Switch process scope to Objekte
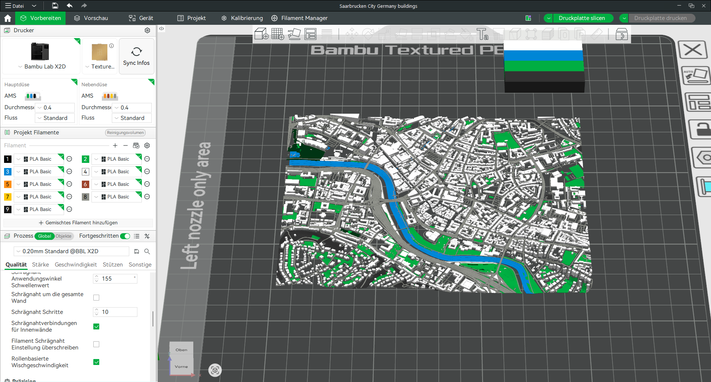 pyautogui.click(x=64, y=236)
